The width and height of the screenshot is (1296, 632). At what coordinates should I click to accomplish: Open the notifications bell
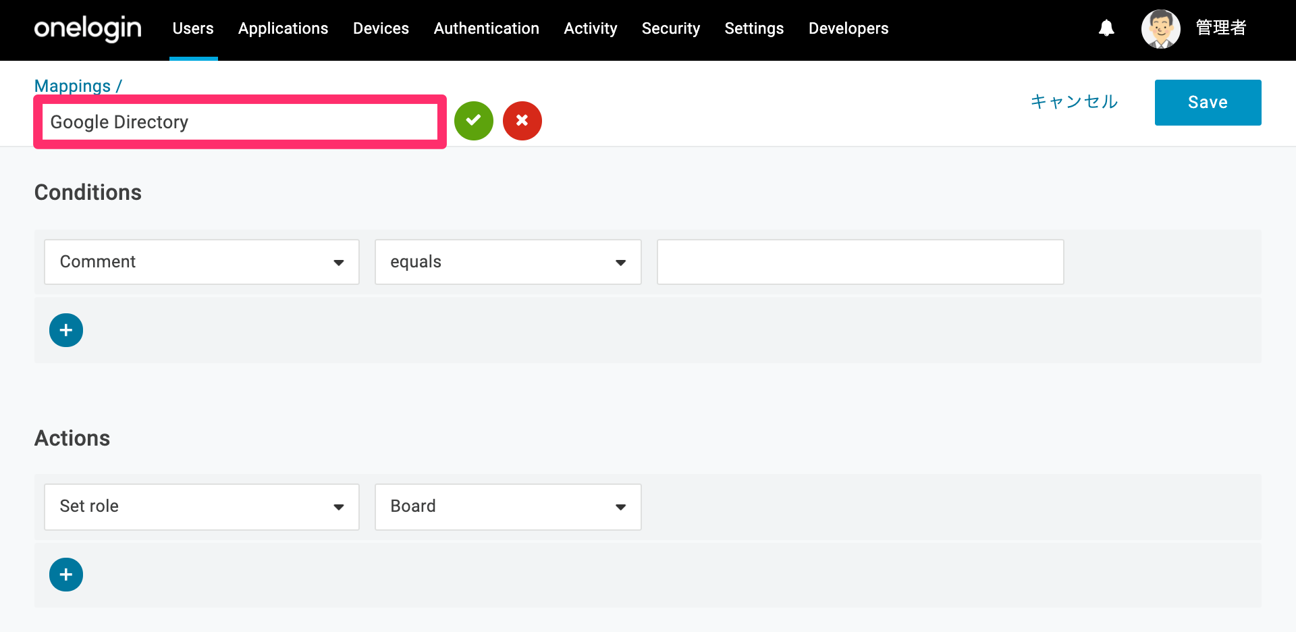click(1106, 28)
